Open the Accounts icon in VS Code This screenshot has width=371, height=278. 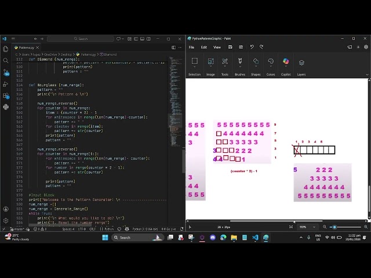[6, 209]
